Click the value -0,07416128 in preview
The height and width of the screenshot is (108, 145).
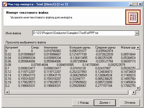(78, 68)
